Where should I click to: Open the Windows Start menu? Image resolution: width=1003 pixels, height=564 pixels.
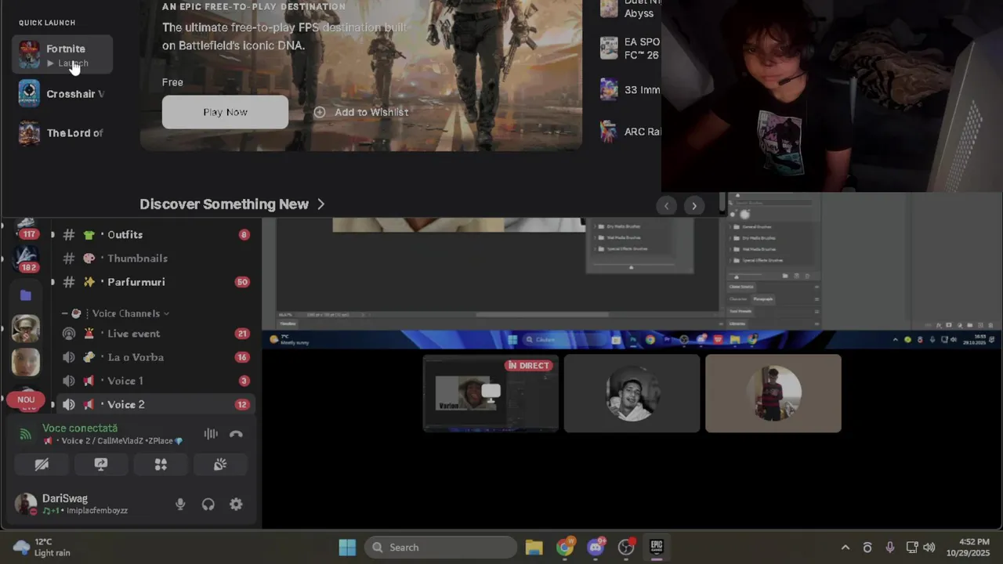347,548
